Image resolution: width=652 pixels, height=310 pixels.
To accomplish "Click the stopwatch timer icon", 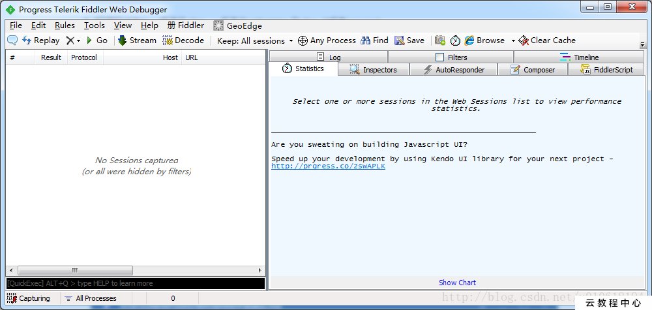I will (x=455, y=40).
